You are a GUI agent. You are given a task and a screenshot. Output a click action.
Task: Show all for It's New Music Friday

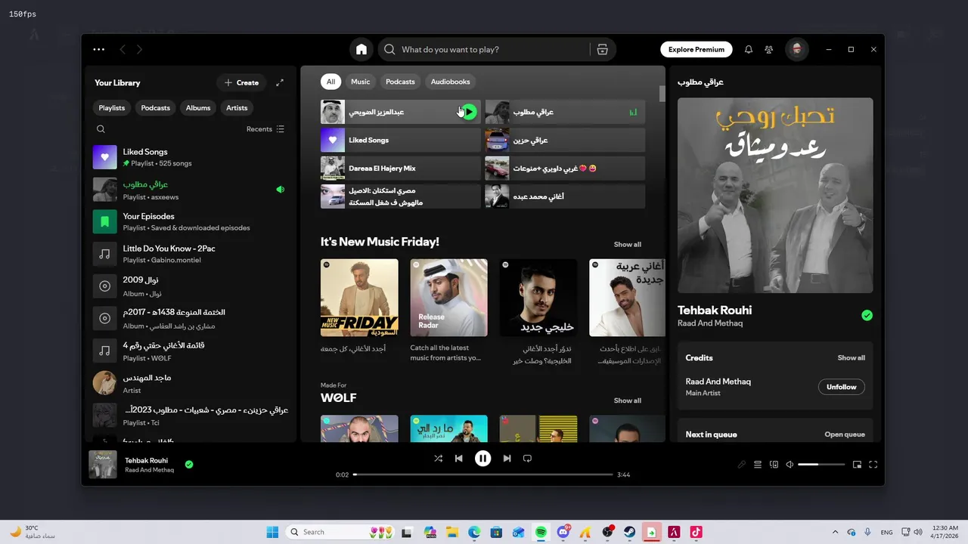point(627,244)
